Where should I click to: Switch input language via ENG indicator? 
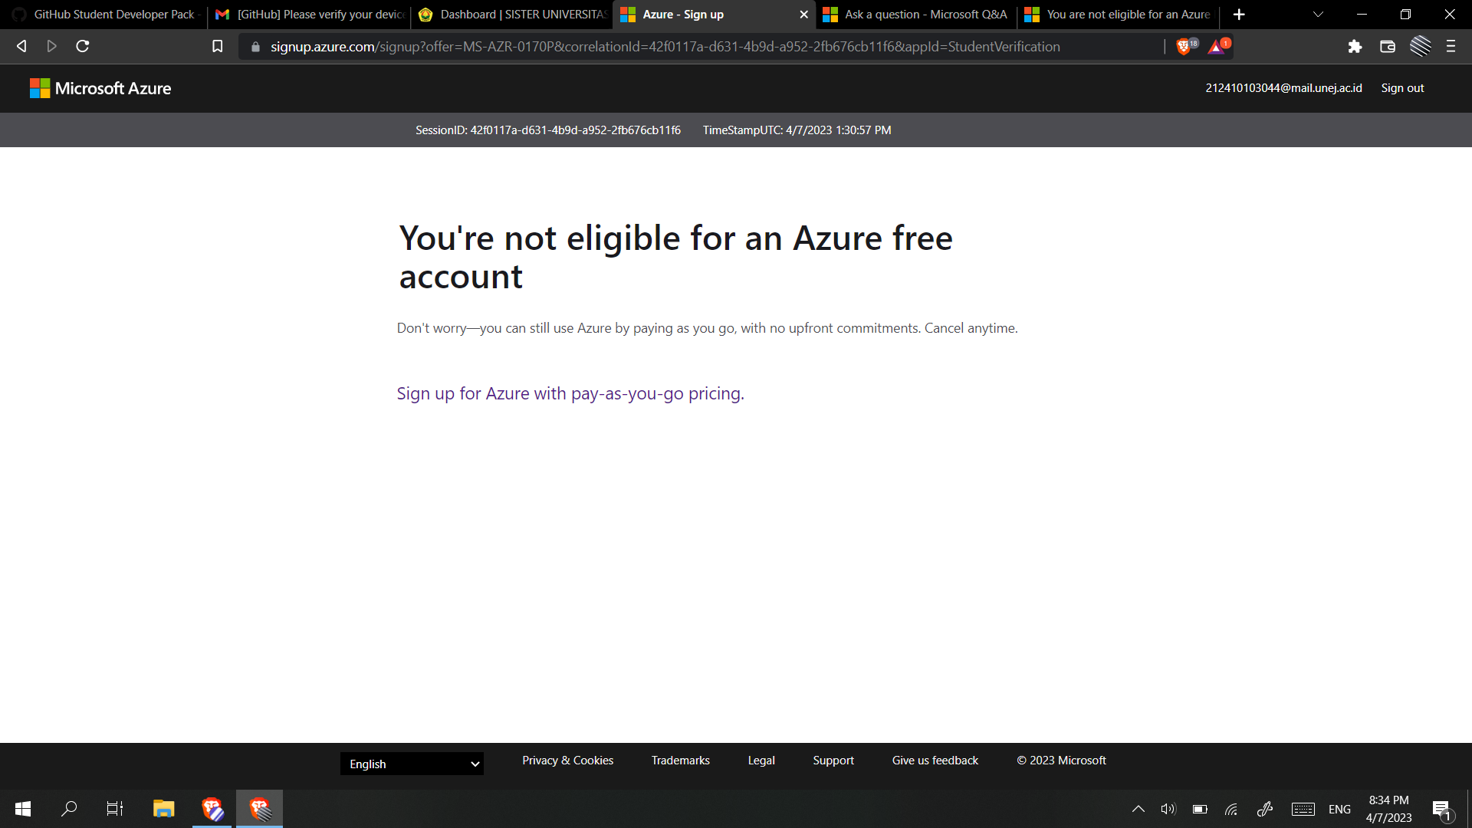(1339, 809)
